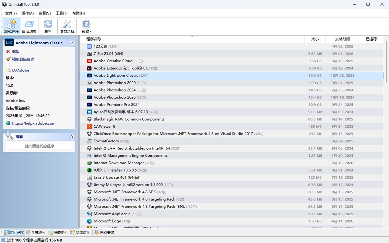389x243 pixels.
Task: Click the 10月 16, 2024 install date
Action: [342, 97]
